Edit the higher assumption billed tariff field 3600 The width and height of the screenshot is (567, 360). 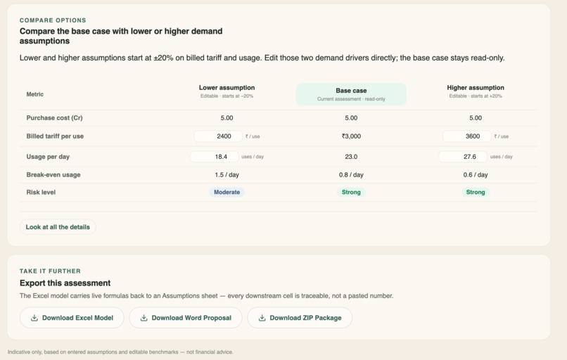click(467, 136)
